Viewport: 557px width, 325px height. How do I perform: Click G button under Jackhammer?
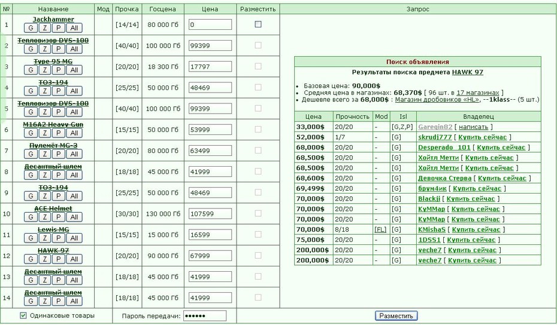(31, 28)
